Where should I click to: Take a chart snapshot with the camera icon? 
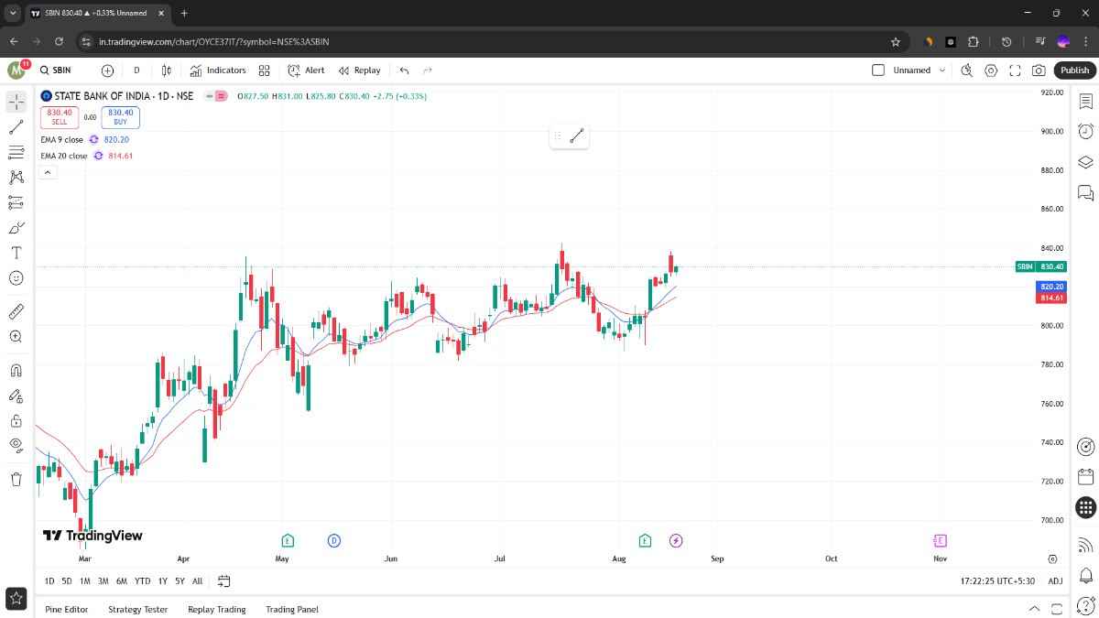(x=1039, y=70)
